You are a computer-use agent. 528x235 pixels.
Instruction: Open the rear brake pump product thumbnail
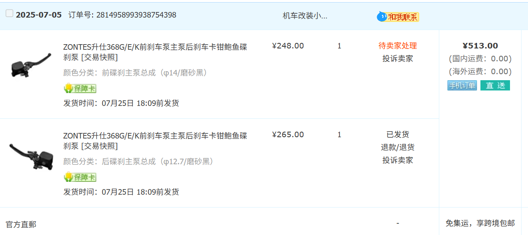[x=31, y=154]
